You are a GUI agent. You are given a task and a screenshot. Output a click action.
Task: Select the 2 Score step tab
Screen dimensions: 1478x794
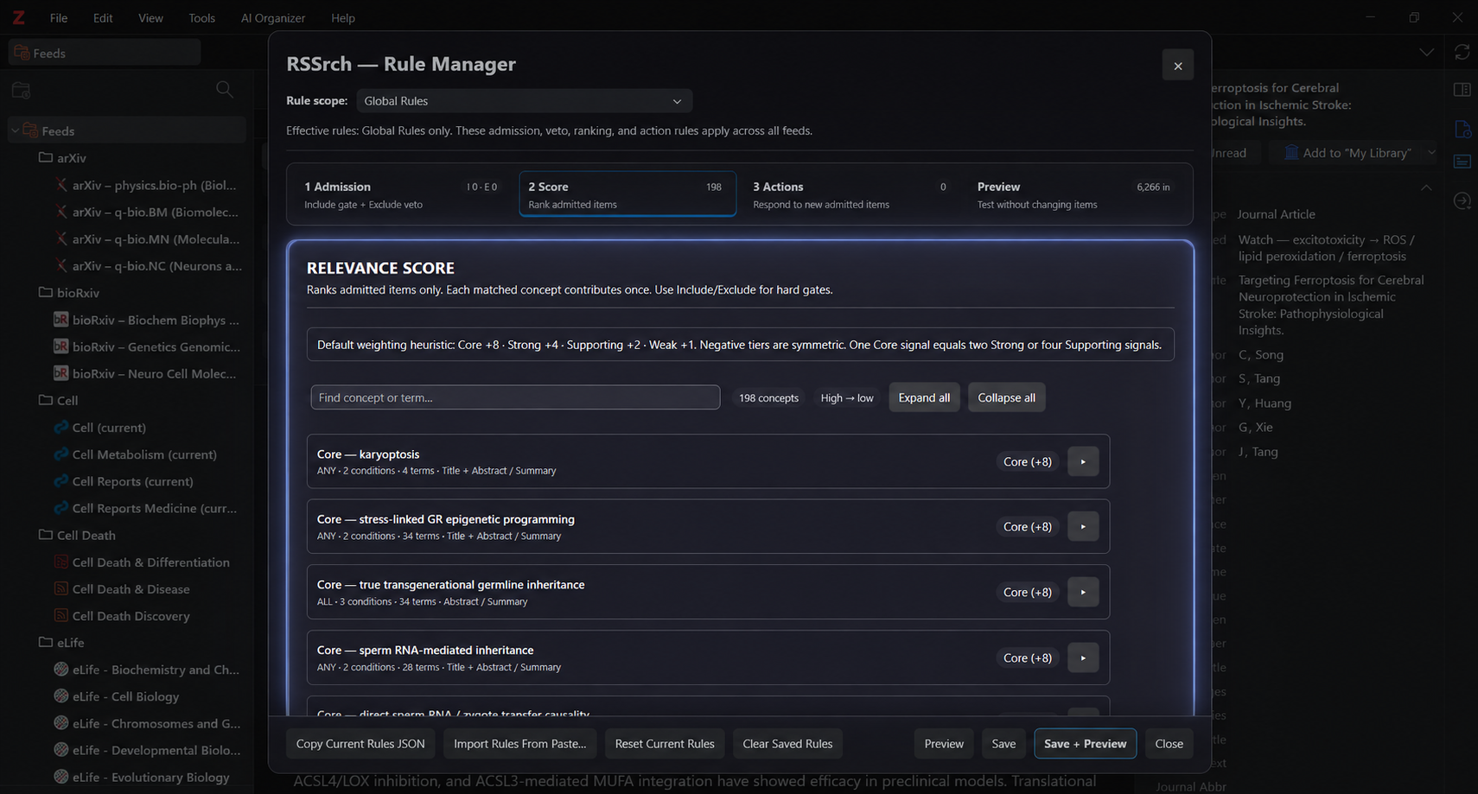(x=628, y=194)
